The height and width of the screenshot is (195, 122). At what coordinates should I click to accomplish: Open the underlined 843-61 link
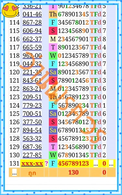point(32,81)
